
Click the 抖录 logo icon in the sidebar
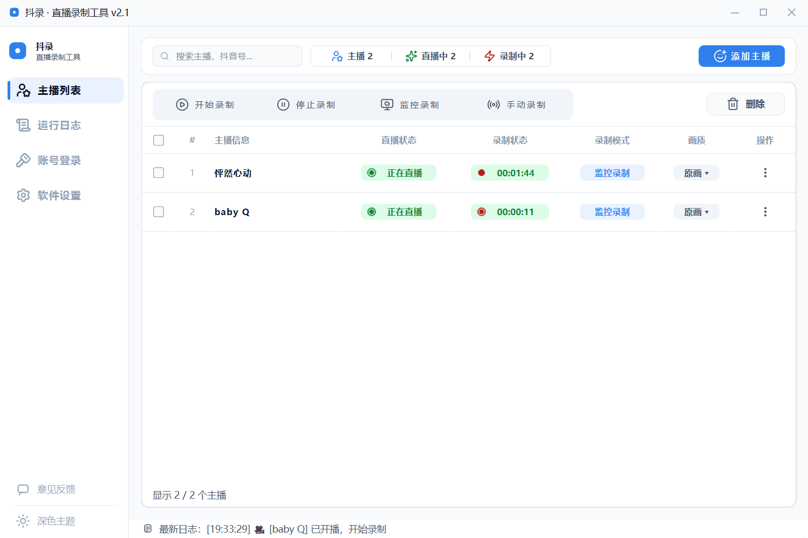click(x=18, y=51)
